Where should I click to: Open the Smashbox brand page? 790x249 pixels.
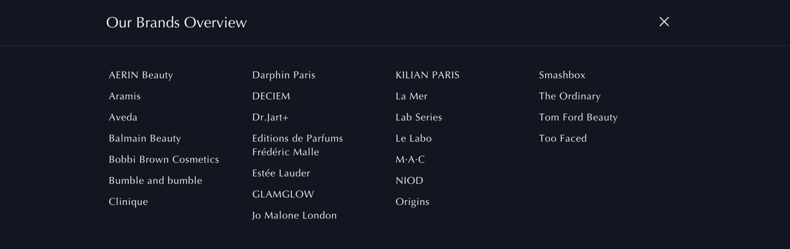coord(562,75)
